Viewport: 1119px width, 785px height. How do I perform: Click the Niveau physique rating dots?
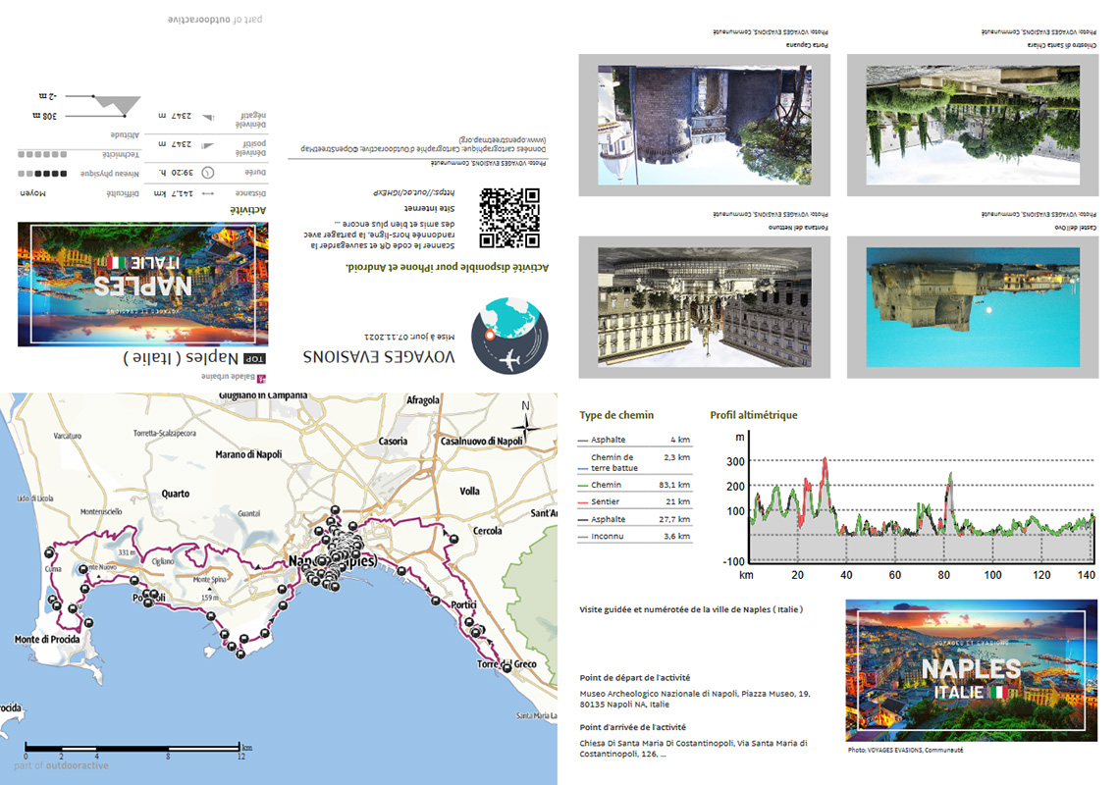[42, 174]
